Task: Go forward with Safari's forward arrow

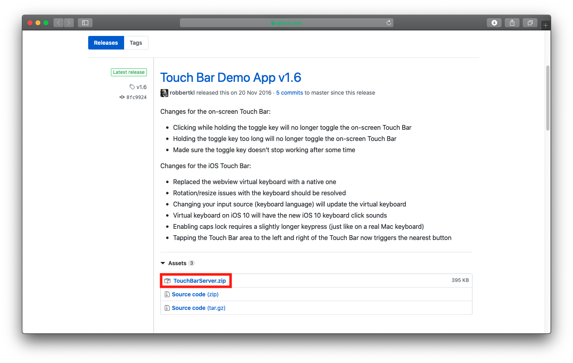Action: click(69, 23)
